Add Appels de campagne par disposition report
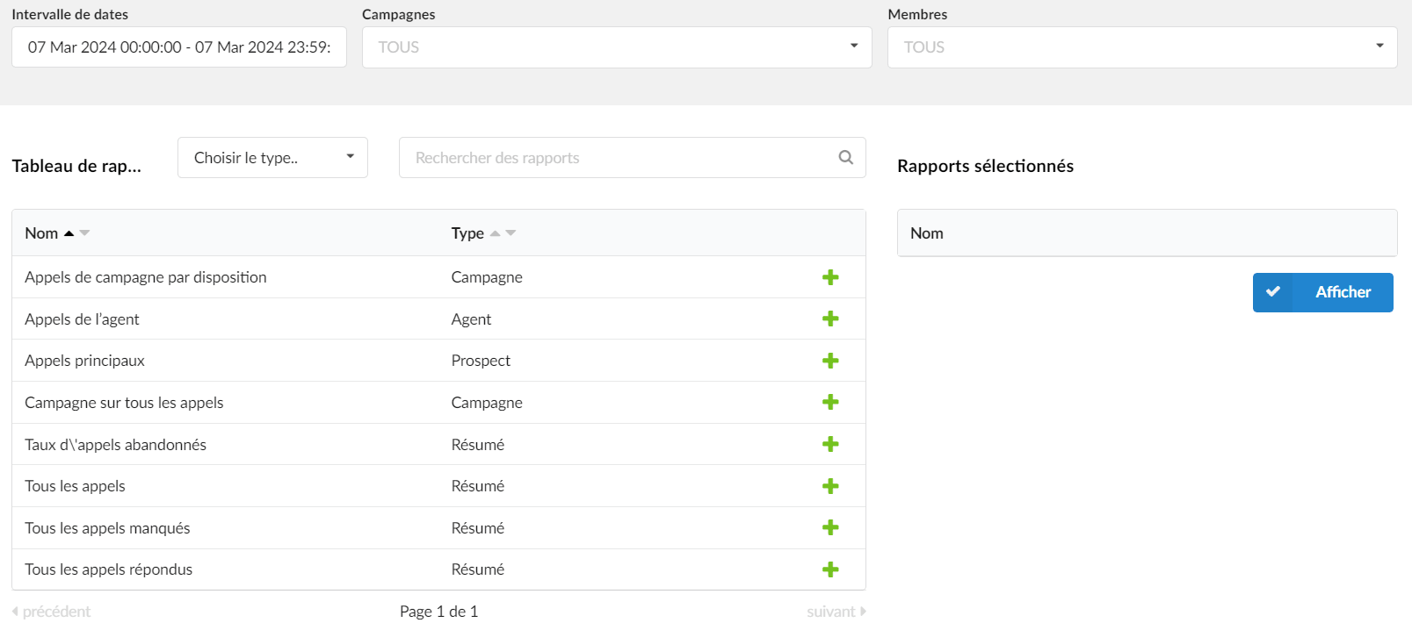Viewport: 1412px width, 630px height. click(830, 277)
